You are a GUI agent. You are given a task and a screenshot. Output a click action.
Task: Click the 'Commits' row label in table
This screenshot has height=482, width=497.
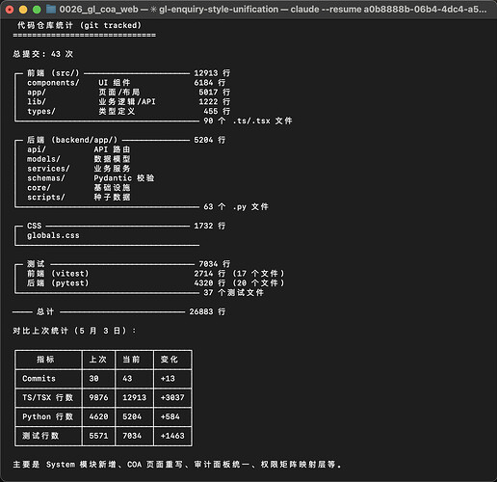[x=39, y=379]
